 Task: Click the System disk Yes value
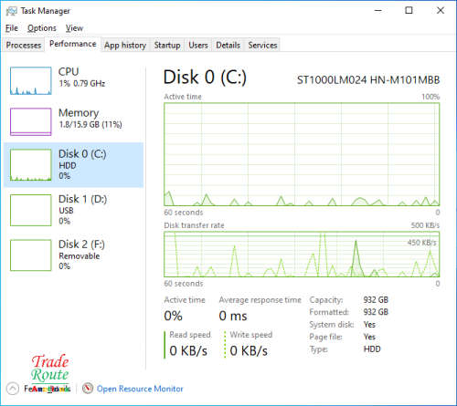tap(369, 325)
